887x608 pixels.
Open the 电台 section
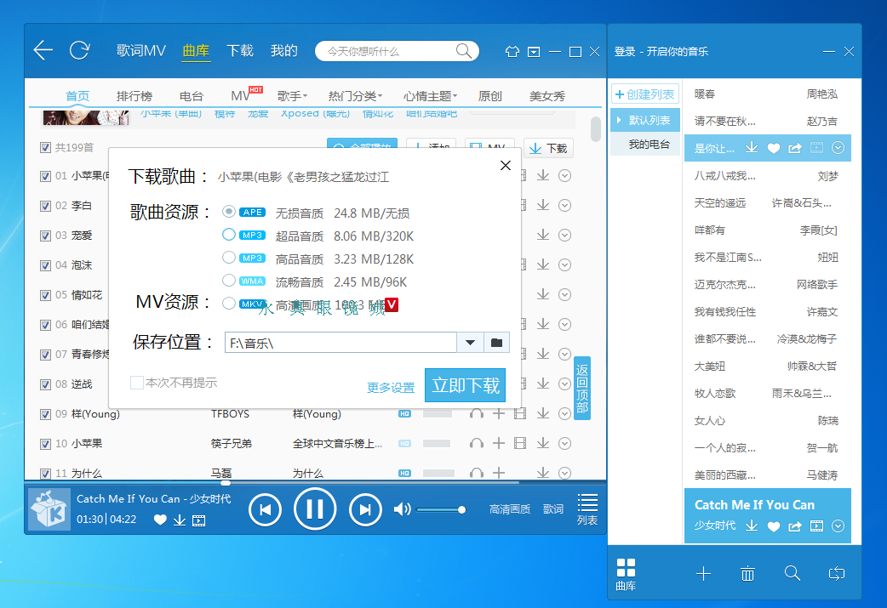[x=192, y=95]
